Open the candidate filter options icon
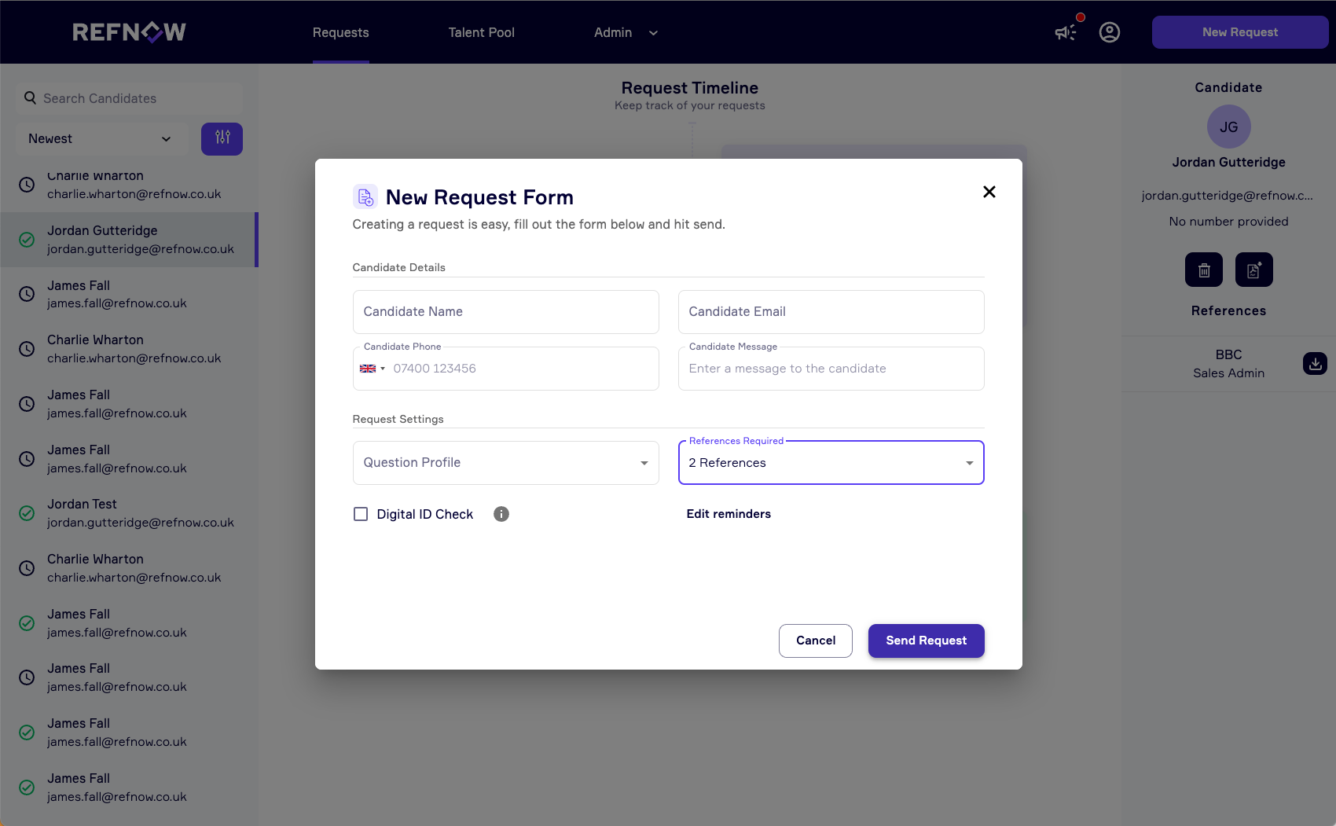Image resolution: width=1336 pixels, height=826 pixels. (x=222, y=138)
